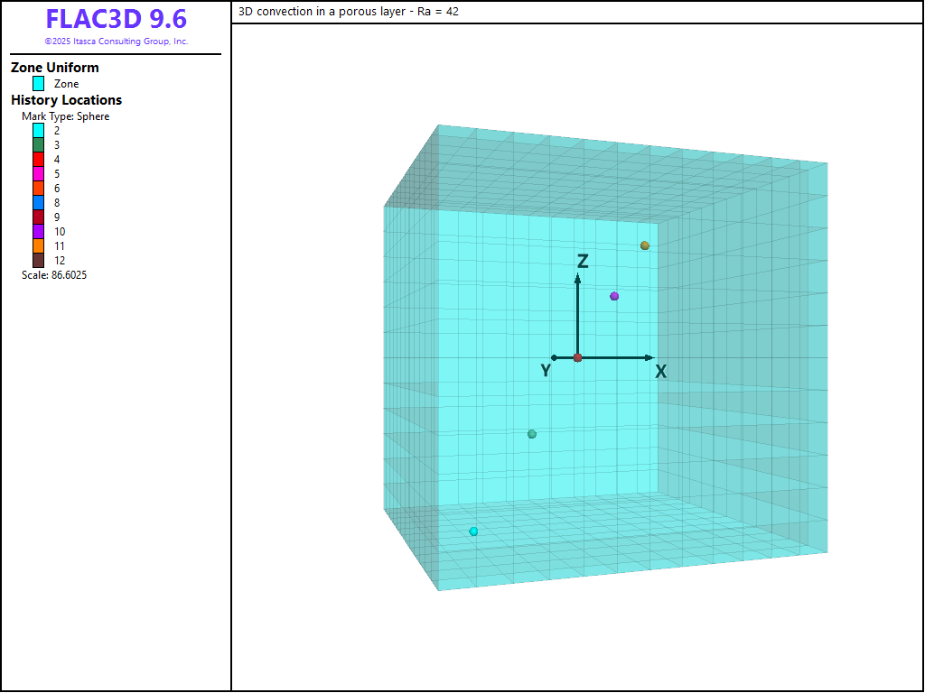Viewport: 925px width, 693px height.
Task: Choose the purple swatch for history 10
Action: point(39,231)
